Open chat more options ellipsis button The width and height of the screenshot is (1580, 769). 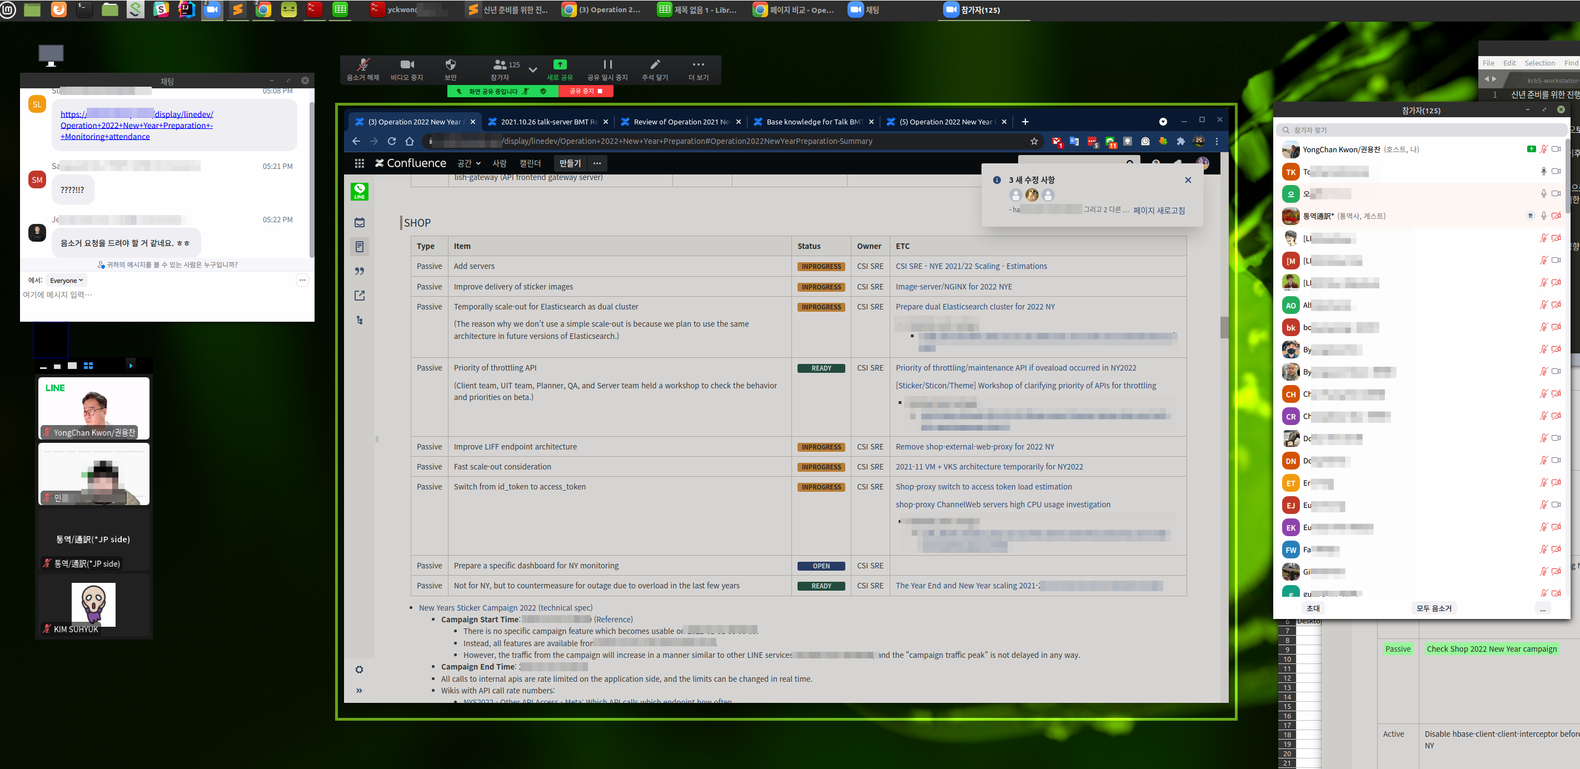click(x=302, y=280)
